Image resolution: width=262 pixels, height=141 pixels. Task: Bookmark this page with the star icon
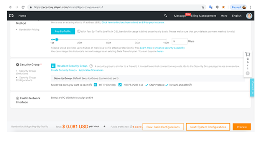pyautogui.click(x=203, y=7)
